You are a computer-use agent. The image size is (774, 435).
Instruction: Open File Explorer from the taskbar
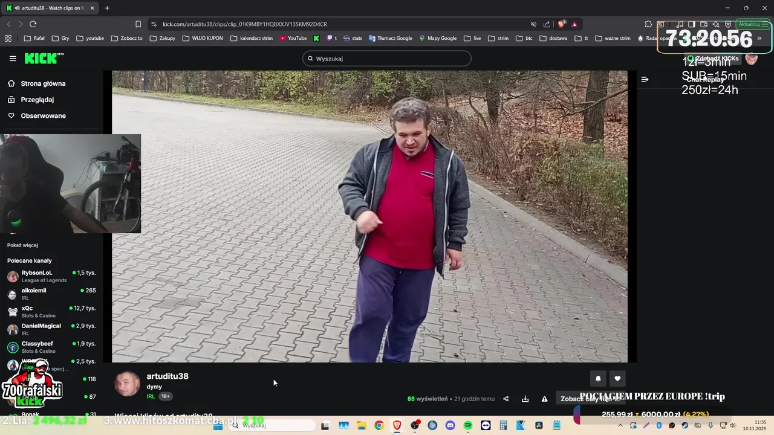361,425
